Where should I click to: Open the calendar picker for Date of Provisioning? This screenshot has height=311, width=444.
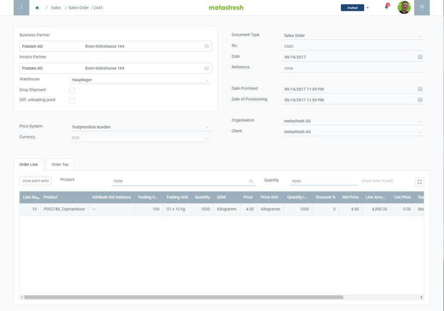coord(420,99)
